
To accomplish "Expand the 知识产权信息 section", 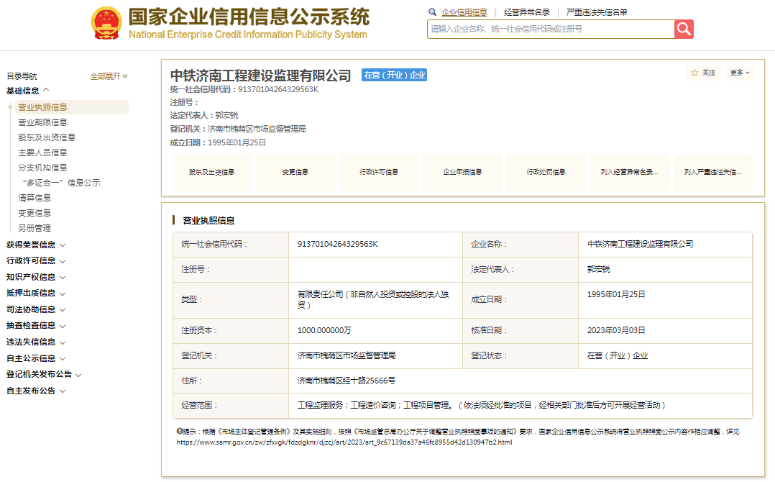I will point(35,277).
